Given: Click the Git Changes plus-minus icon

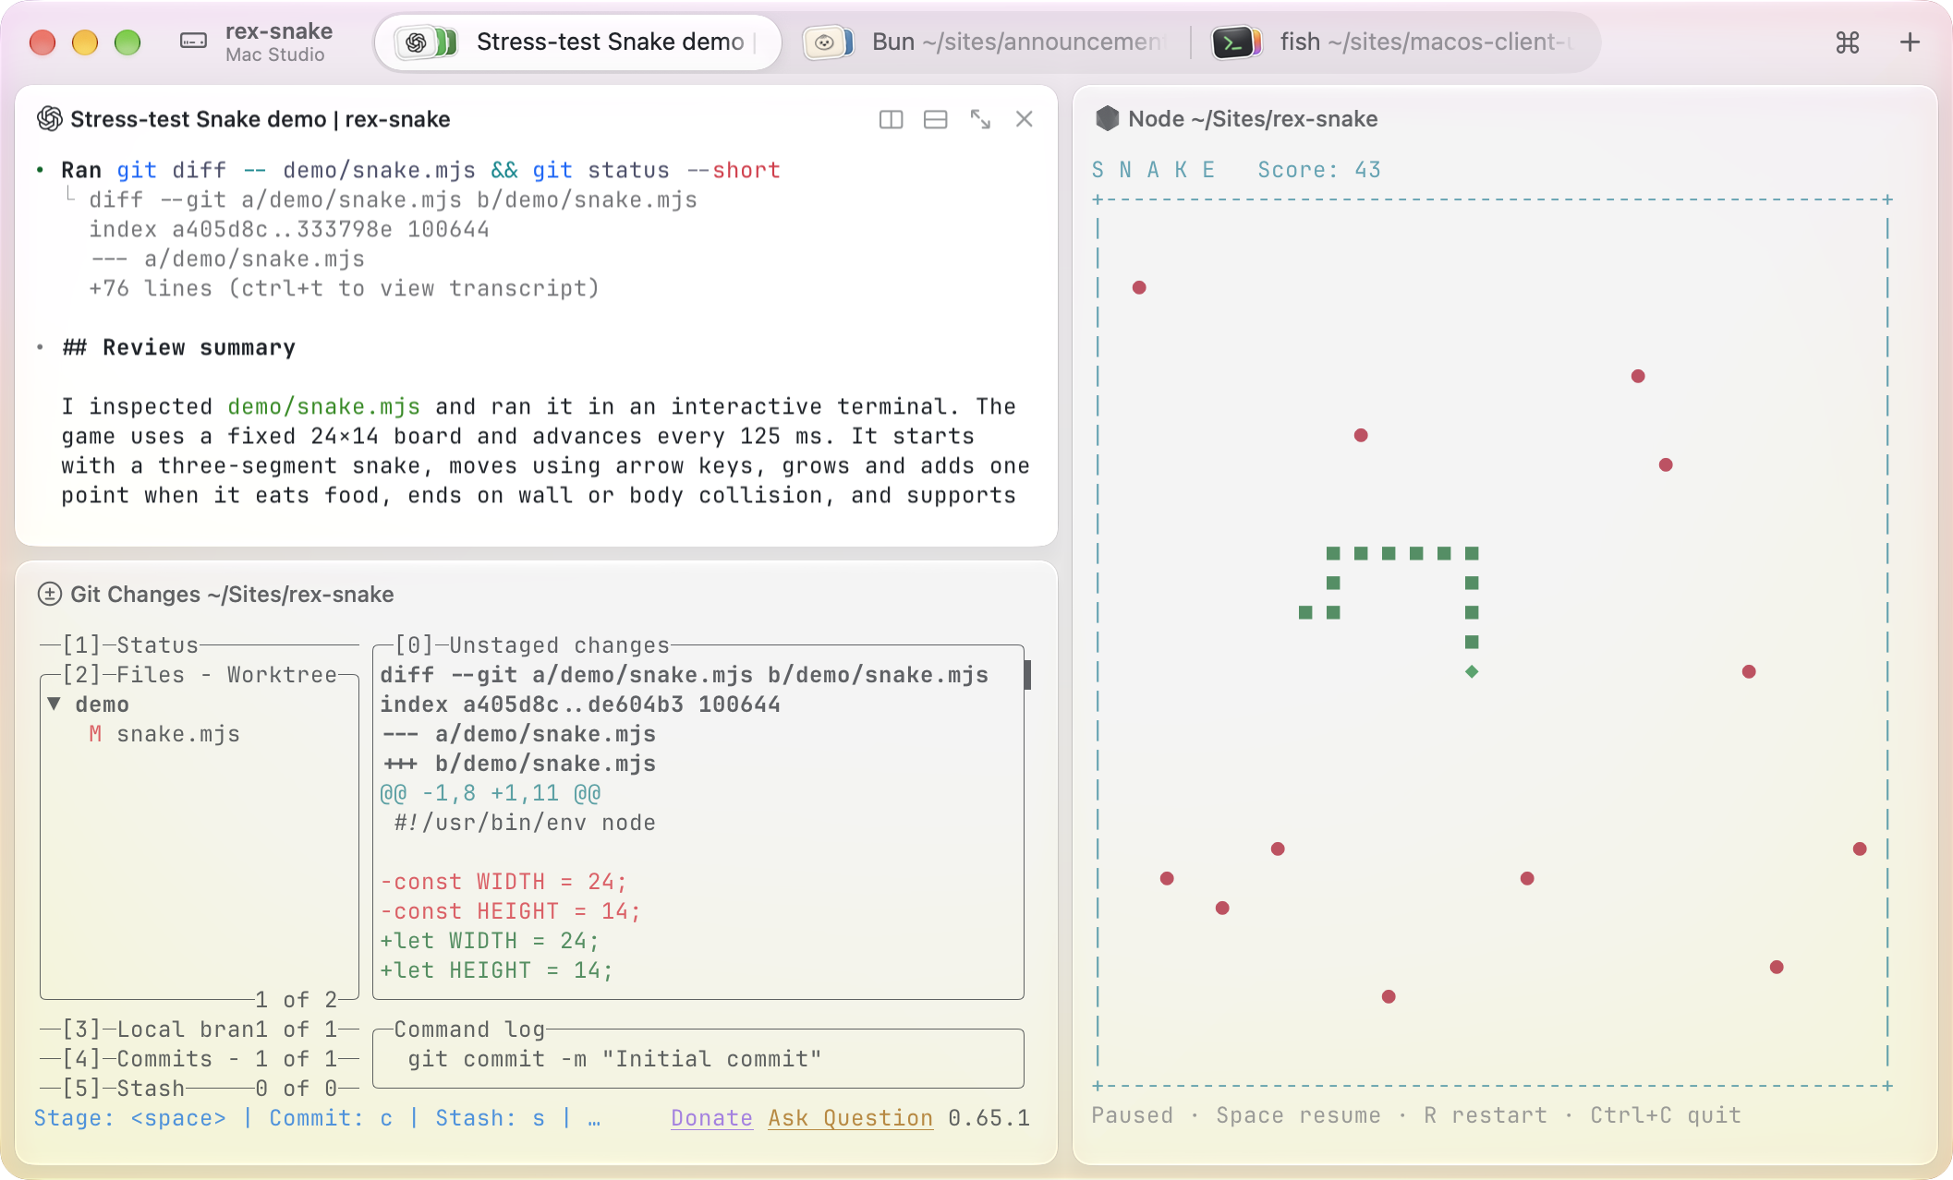Looking at the screenshot, I should tap(50, 594).
